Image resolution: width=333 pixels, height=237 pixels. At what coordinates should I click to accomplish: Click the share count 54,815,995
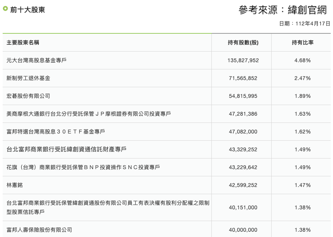coord(243,96)
